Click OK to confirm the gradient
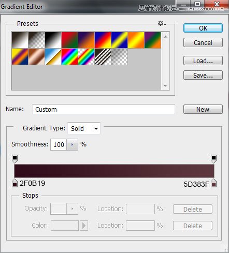This screenshot has width=229, height=253. [203, 28]
